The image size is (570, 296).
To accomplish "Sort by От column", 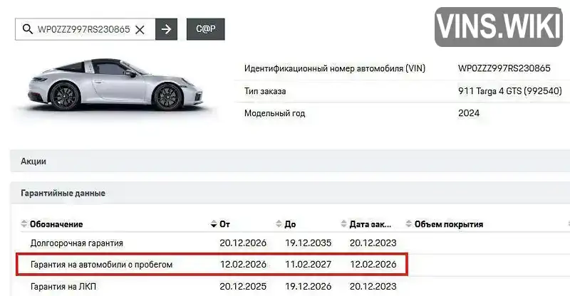I will point(220,224).
